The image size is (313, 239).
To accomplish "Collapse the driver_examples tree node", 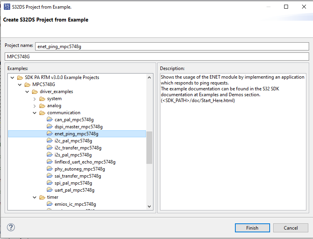I will pyautogui.click(x=27, y=92).
